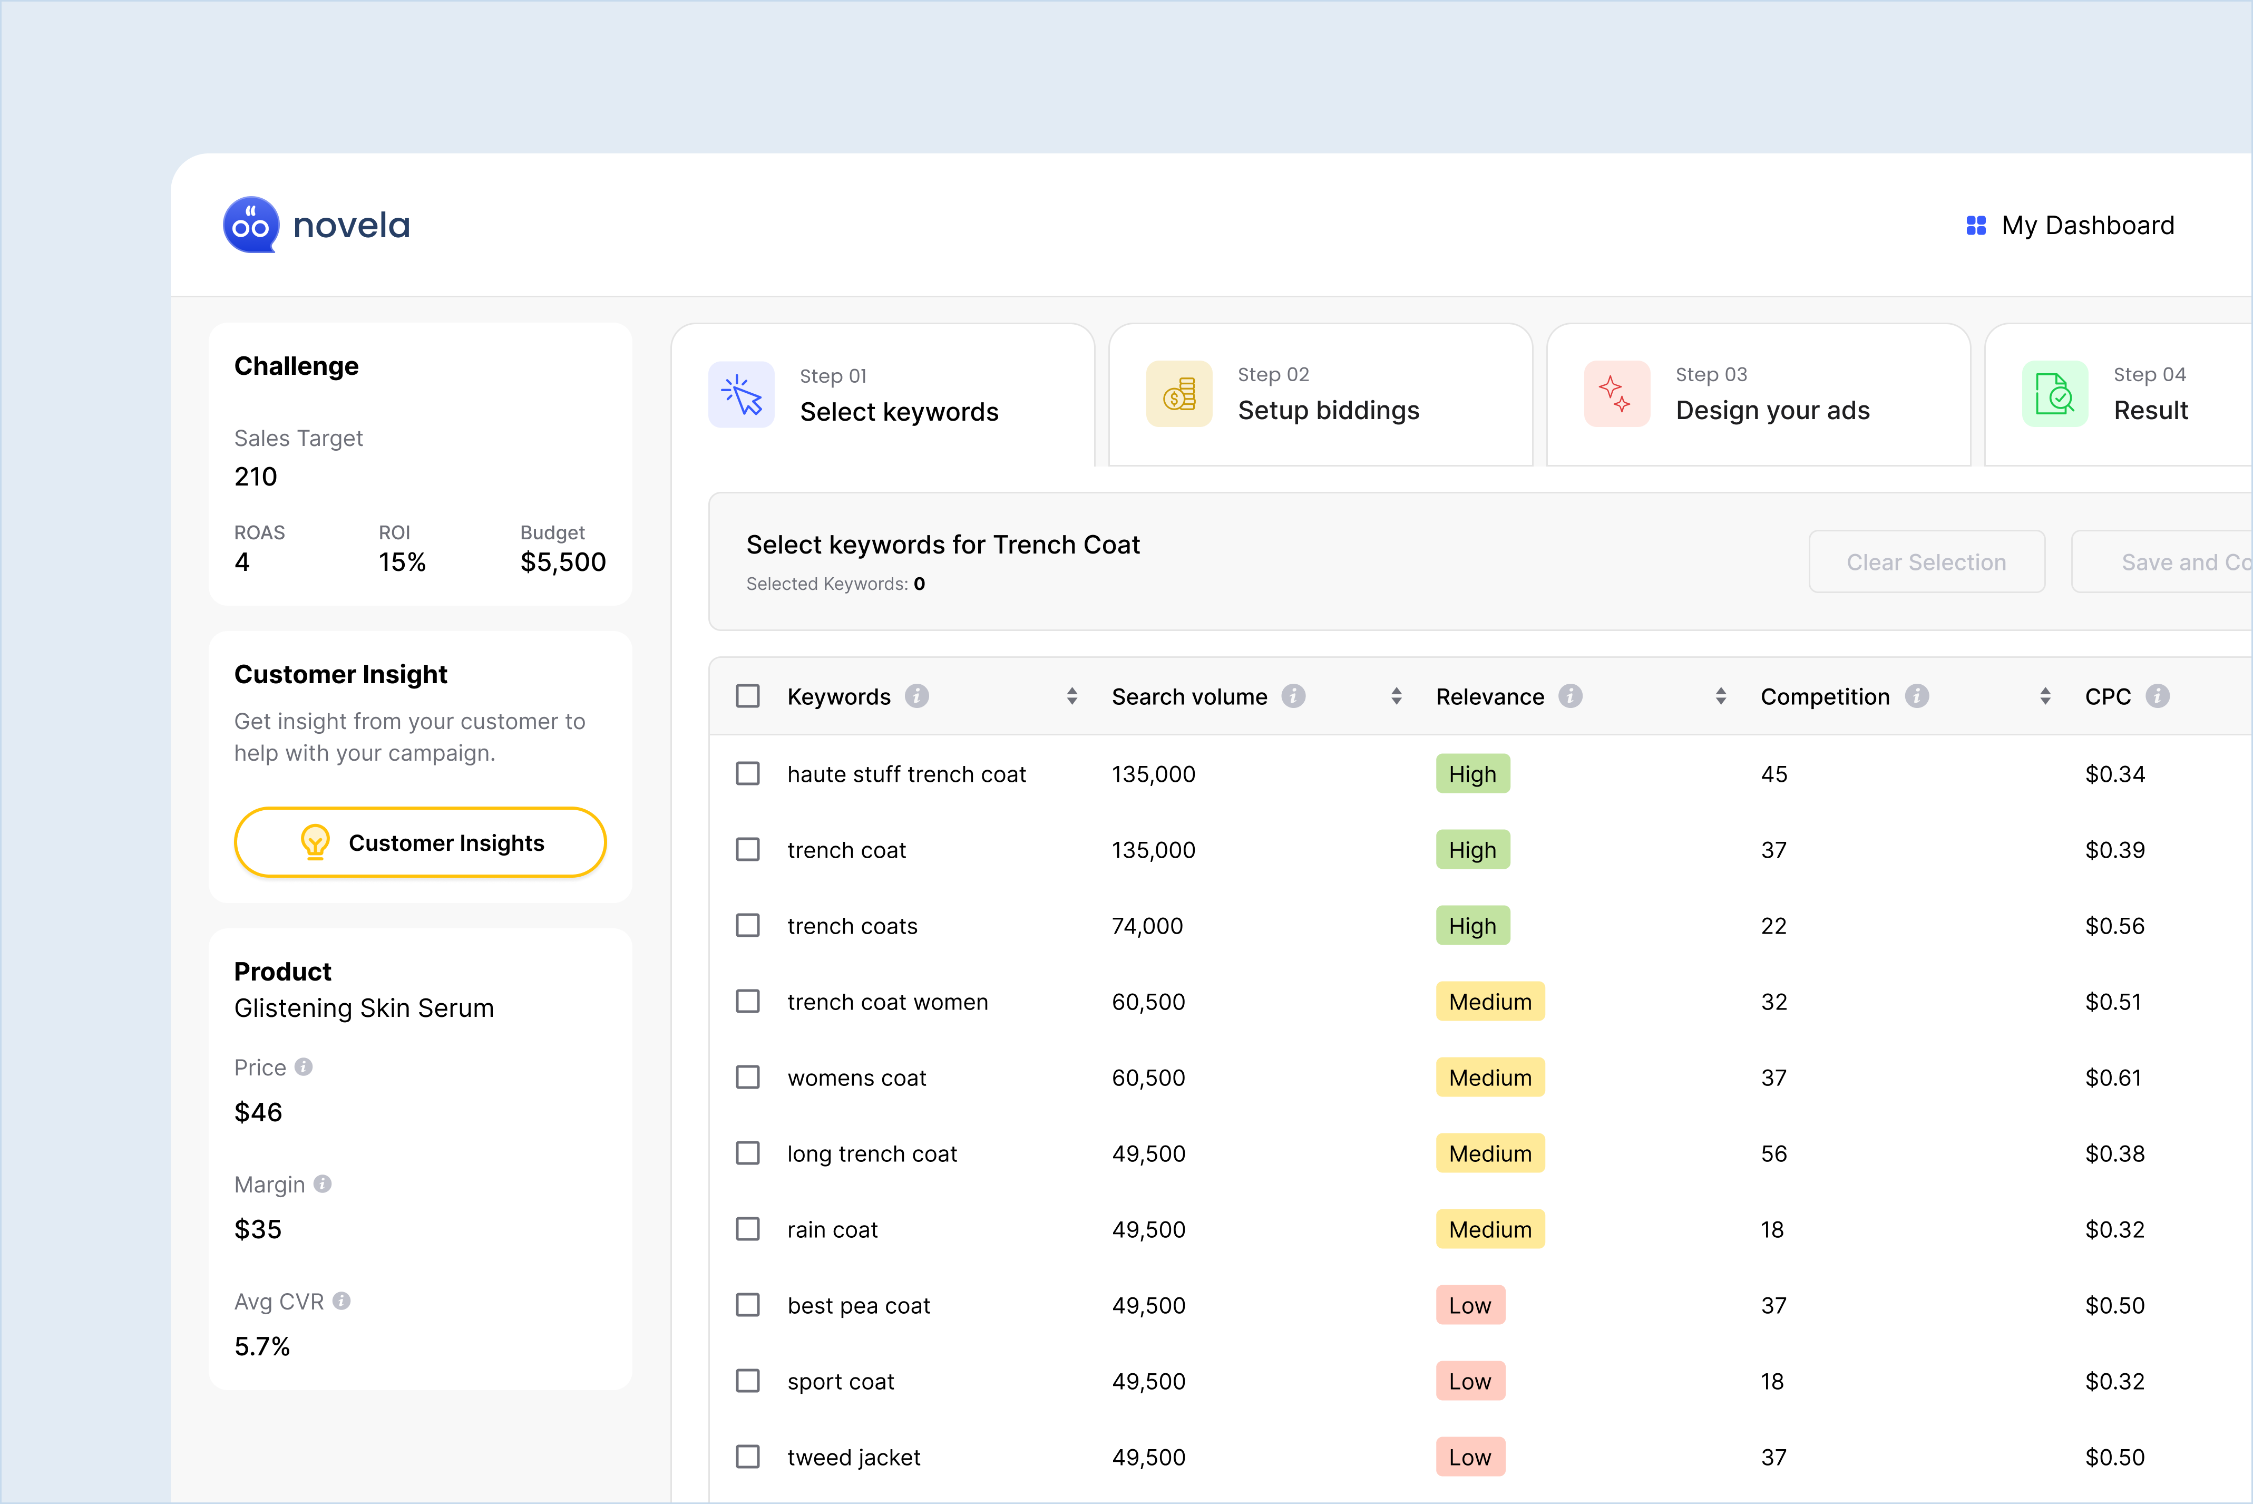Click the info icon beside Relevance header

1569,696
